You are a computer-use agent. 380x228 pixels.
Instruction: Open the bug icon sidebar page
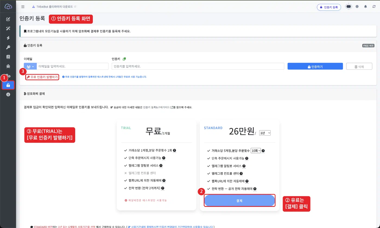(x=8, y=66)
